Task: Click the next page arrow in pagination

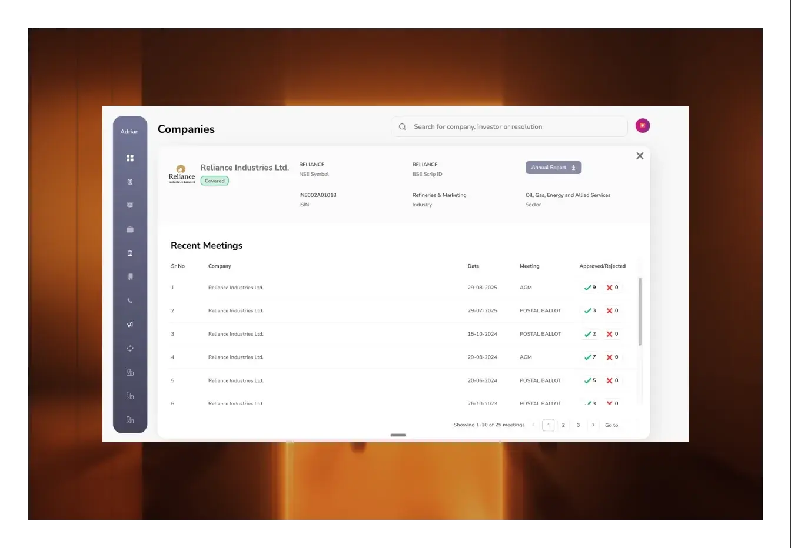Action: point(593,425)
